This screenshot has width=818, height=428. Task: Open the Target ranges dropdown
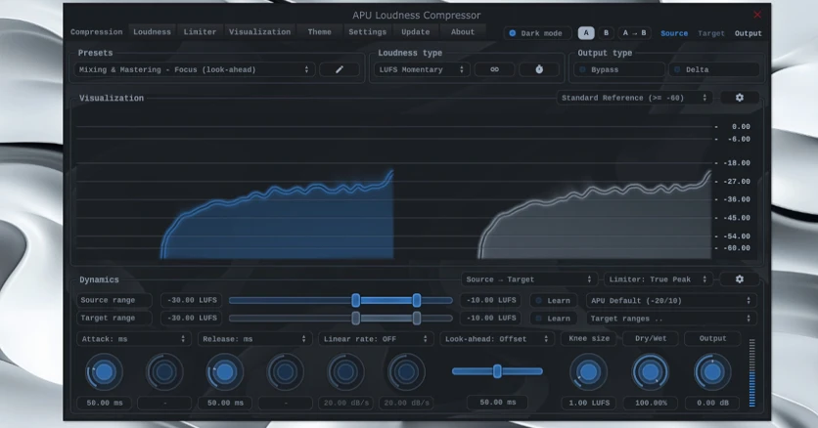point(671,319)
